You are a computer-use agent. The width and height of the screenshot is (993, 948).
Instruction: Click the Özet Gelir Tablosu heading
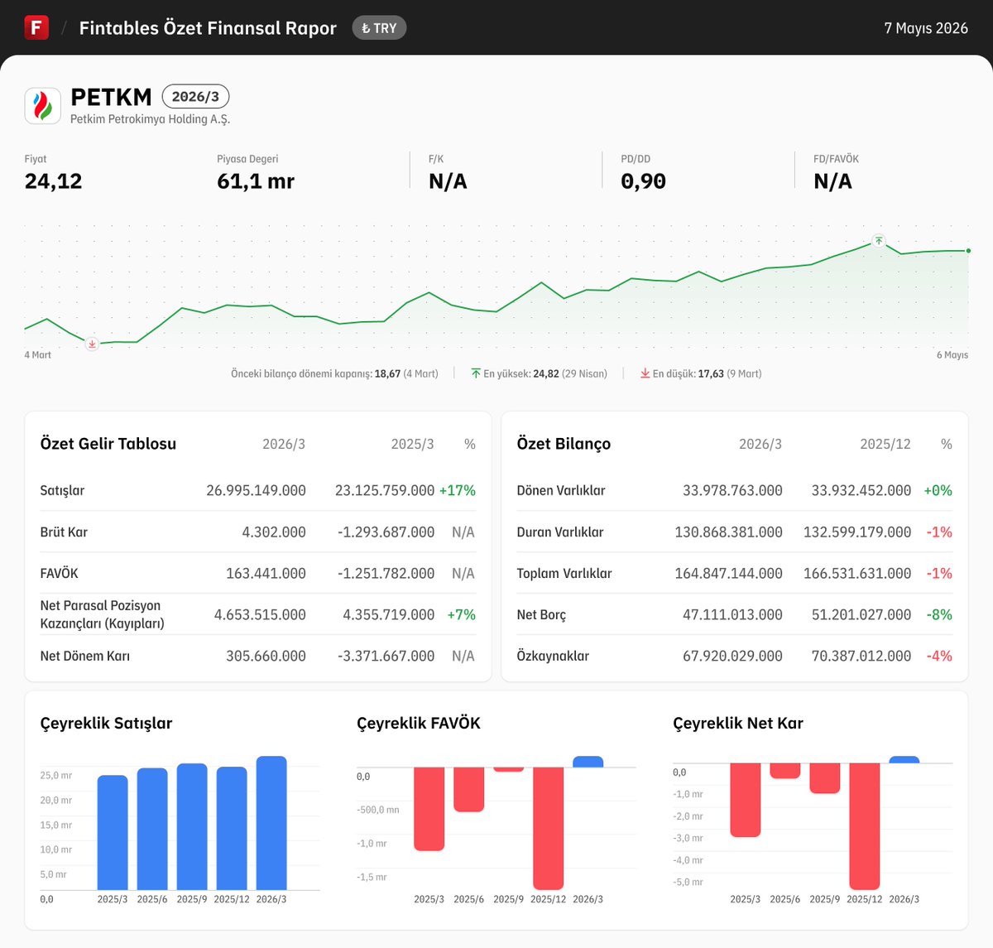click(108, 444)
